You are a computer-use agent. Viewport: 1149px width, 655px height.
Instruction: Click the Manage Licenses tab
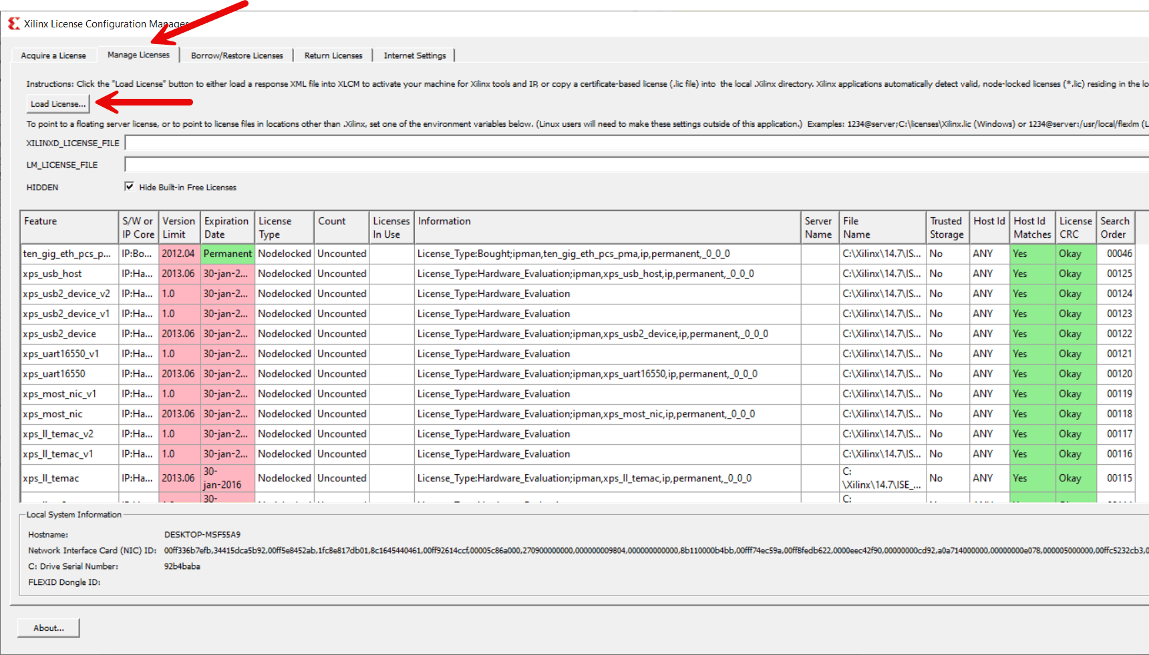pyautogui.click(x=138, y=54)
